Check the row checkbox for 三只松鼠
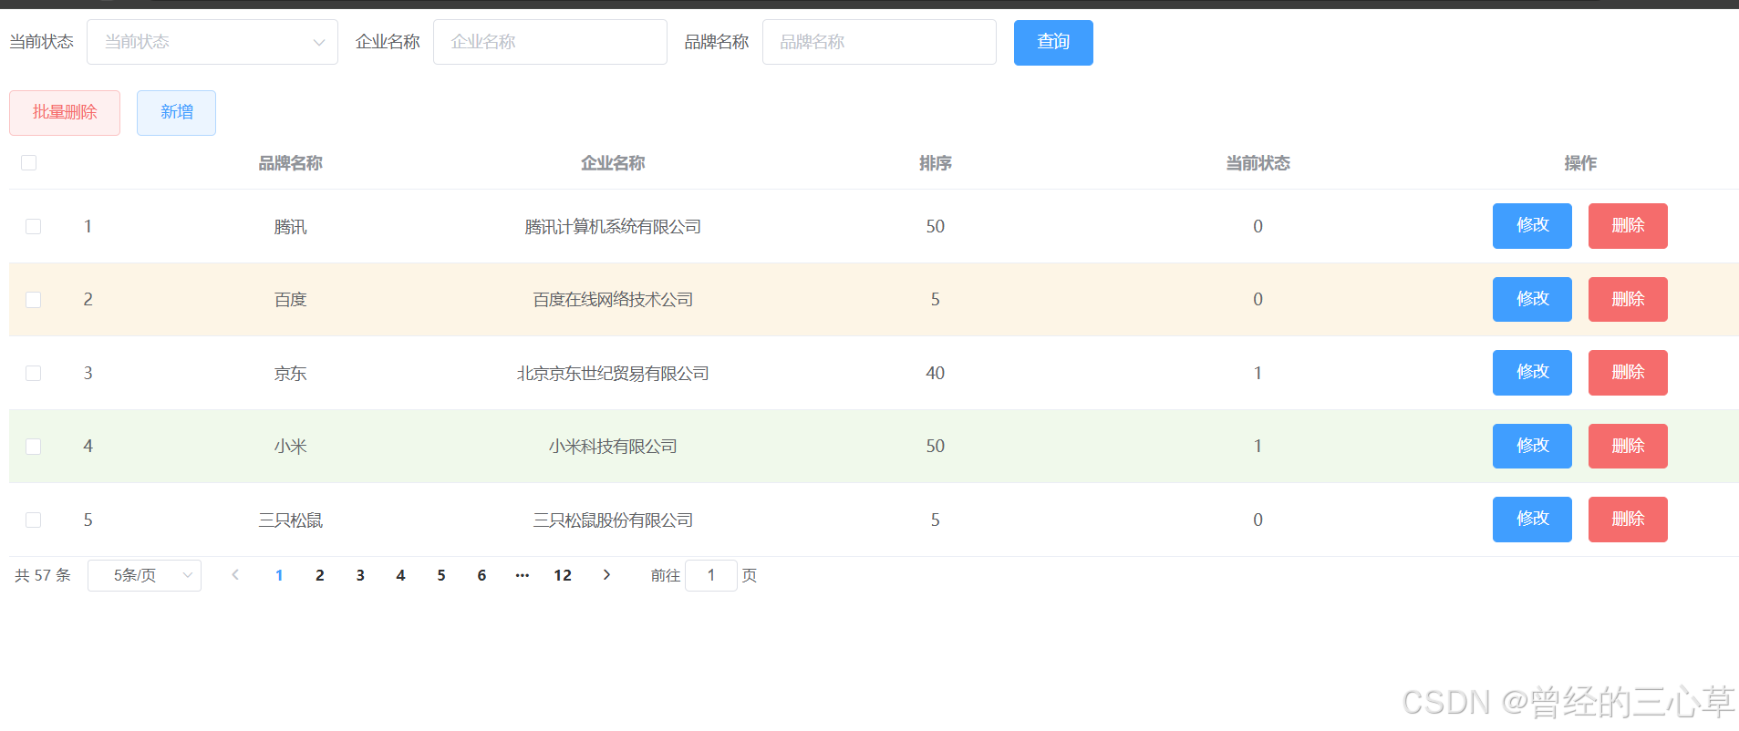This screenshot has height=731, width=1739. pyautogui.click(x=34, y=520)
